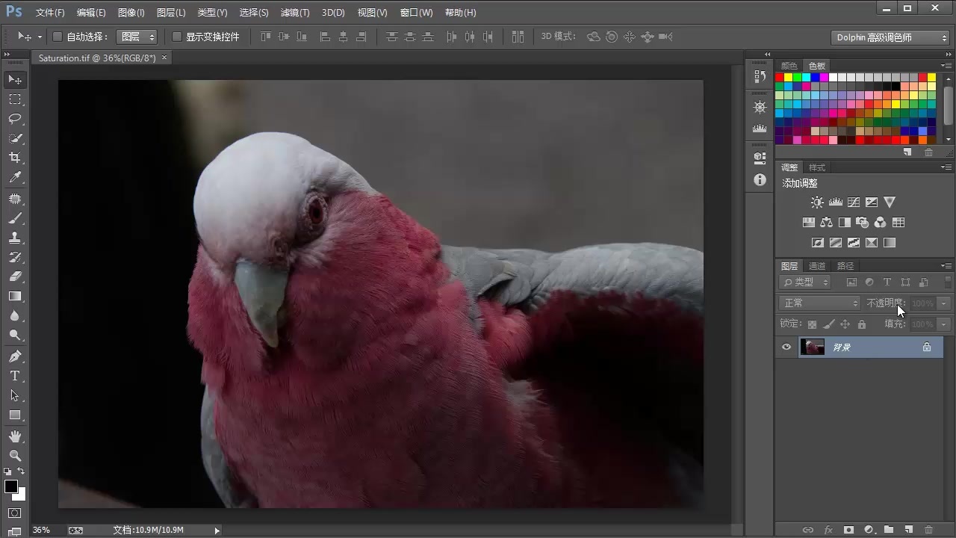This screenshot has width=956, height=538.
Task: Open the auto-select 图层 dropdown
Action: point(137,37)
